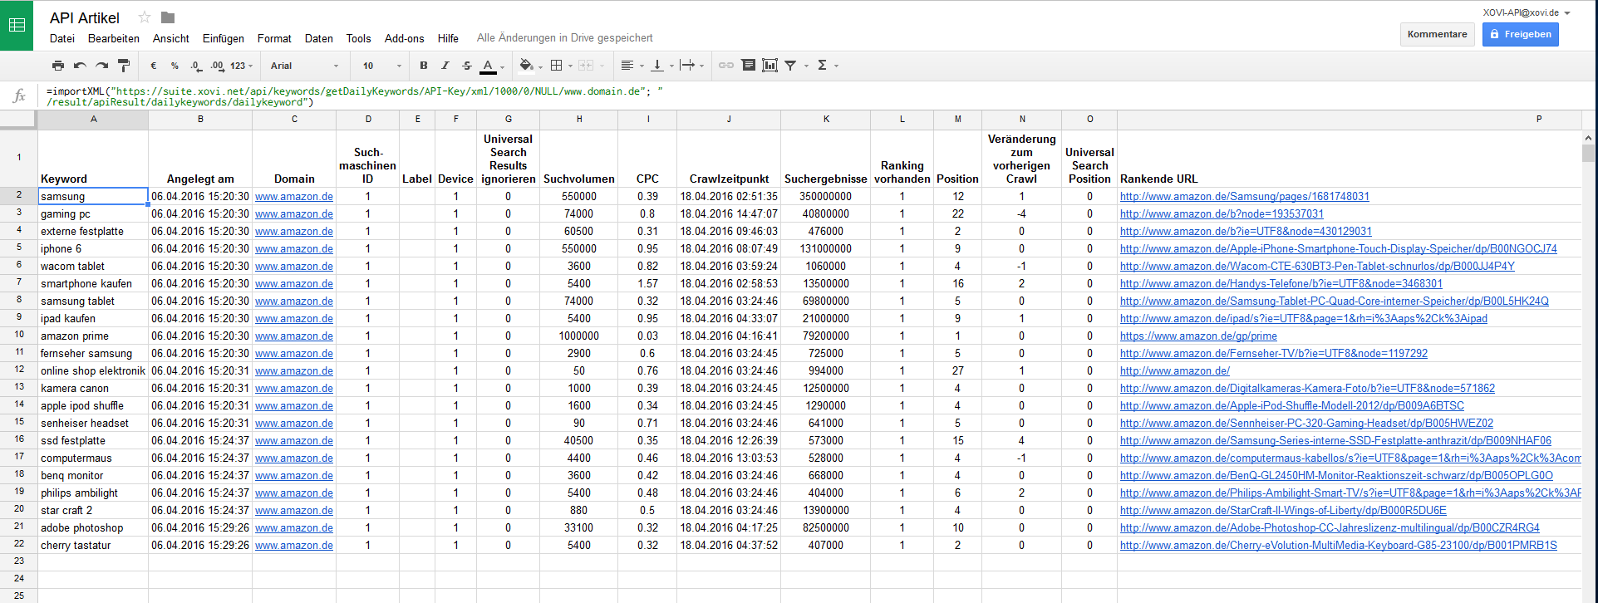Open the borders tool
This screenshot has width=1598, height=603.
pos(557,66)
